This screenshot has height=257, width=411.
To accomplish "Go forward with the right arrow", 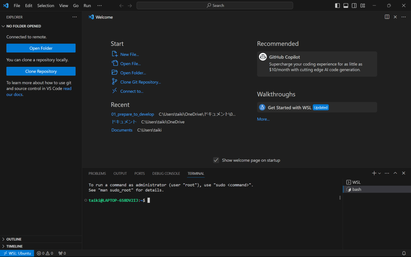I will point(130,5).
